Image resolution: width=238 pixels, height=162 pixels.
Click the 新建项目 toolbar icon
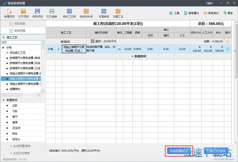[9, 13]
